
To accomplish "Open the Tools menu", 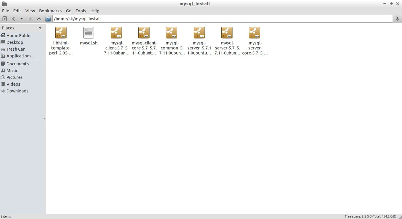I will pyautogui.click(x=81, y=11).
